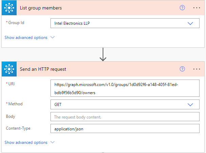The height and width of the screenshot is (153, 206).
Task: Open help for Send an HTTP request
Action: pos(182,69)
